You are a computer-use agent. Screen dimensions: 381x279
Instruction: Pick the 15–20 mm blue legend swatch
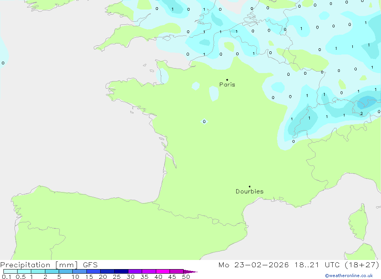coord(94,271)
